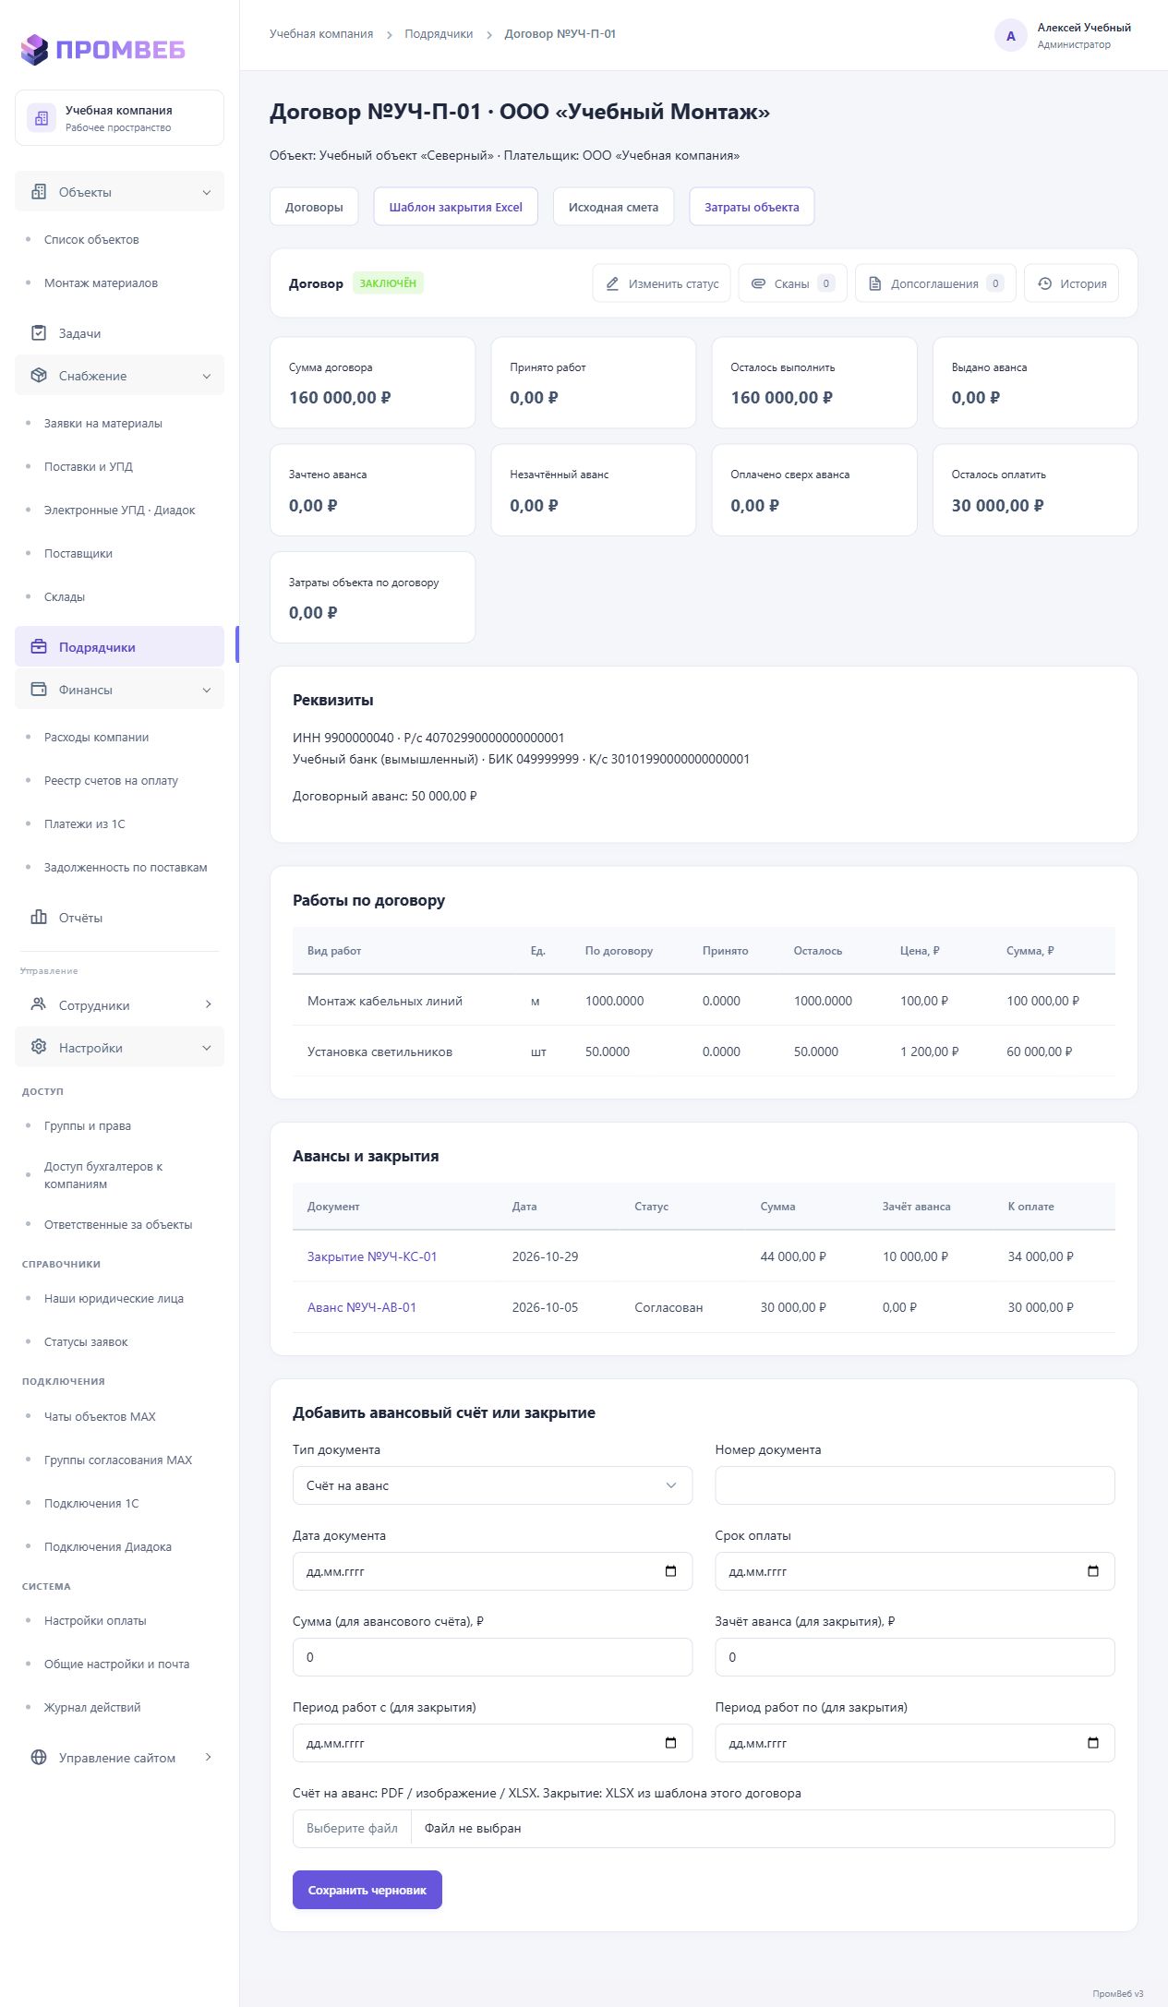Screen dimensions: 1168x2007
Task: Collapse the Объекты sidebar section
Action: coord(119,192)
